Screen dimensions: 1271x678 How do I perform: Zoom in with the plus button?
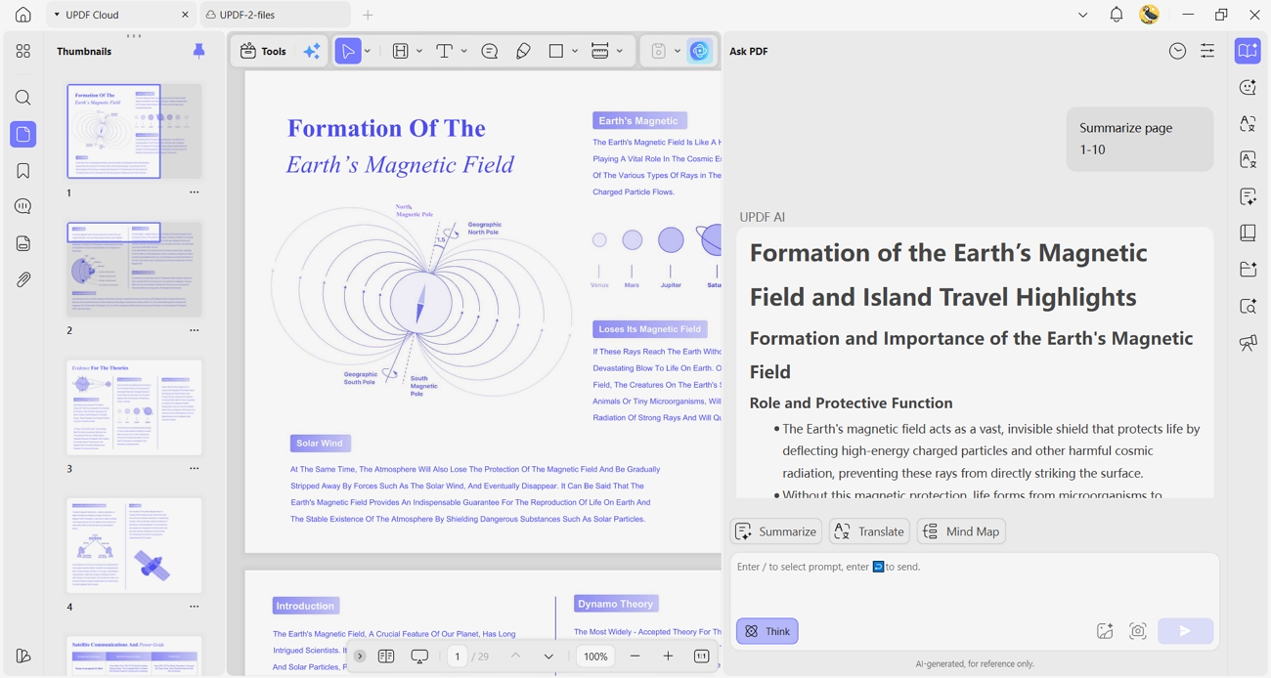[x=668, y=657]
